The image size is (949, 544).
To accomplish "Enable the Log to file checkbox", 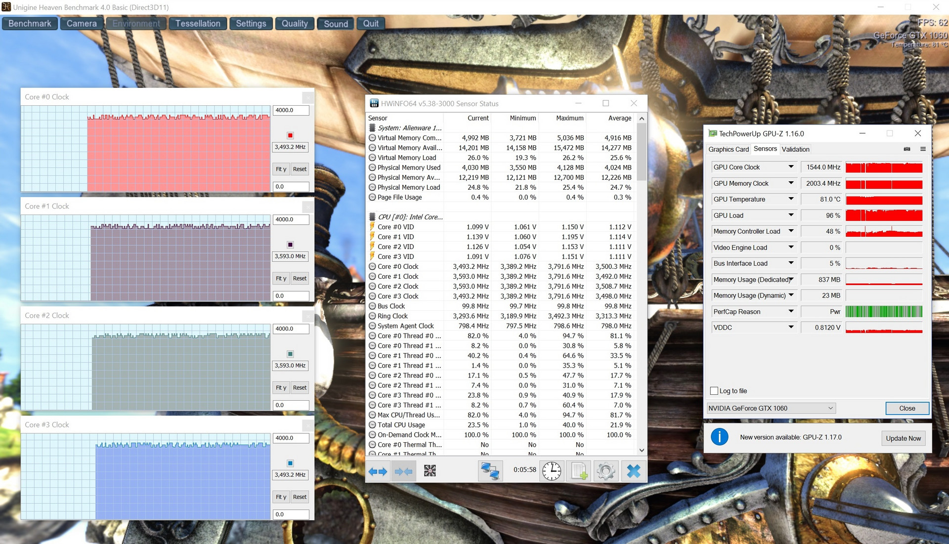I will 714,391.
